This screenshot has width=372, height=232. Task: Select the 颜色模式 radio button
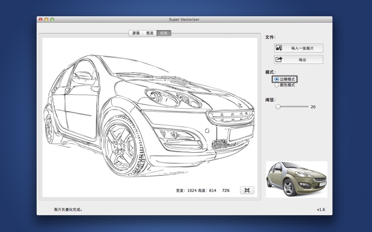[x=277, y=85]
